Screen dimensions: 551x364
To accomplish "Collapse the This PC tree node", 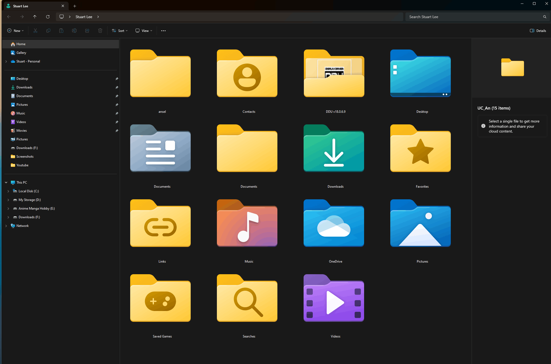I will tap(6, 183).
